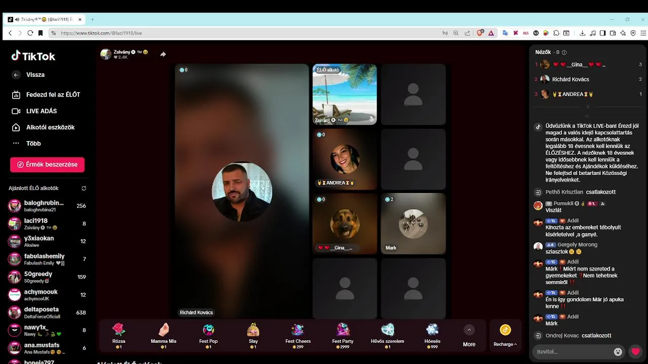
Task: Click the address bar URL
Action: coord(101,33)
